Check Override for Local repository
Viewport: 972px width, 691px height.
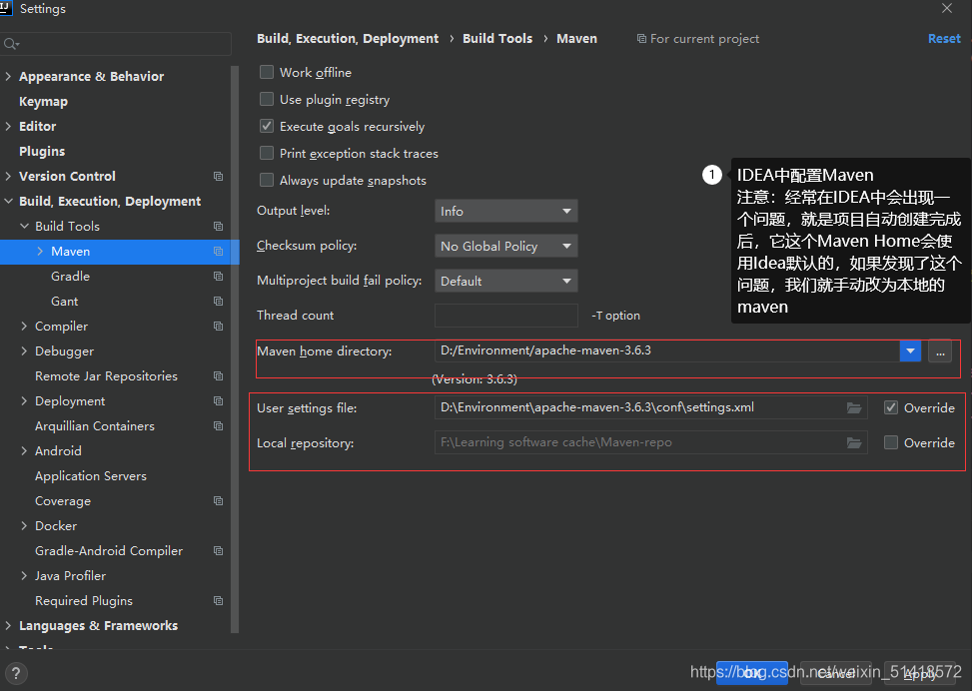(x=891, y=442)
